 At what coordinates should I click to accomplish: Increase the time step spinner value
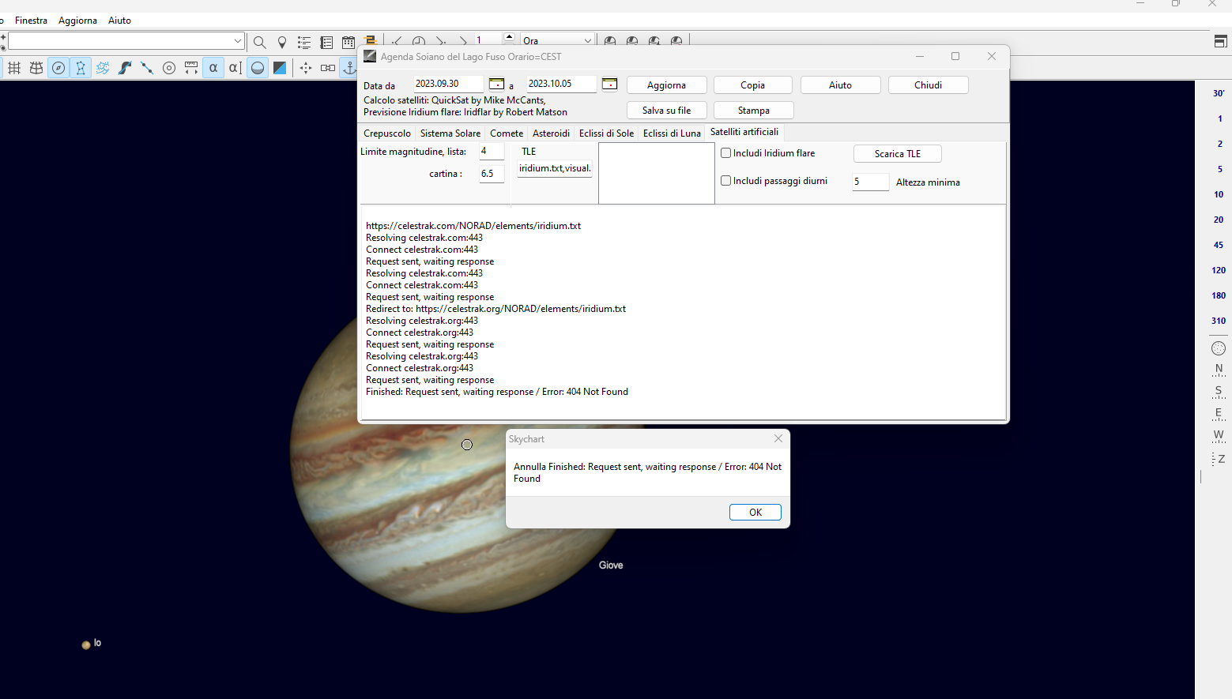coord(509,36)
